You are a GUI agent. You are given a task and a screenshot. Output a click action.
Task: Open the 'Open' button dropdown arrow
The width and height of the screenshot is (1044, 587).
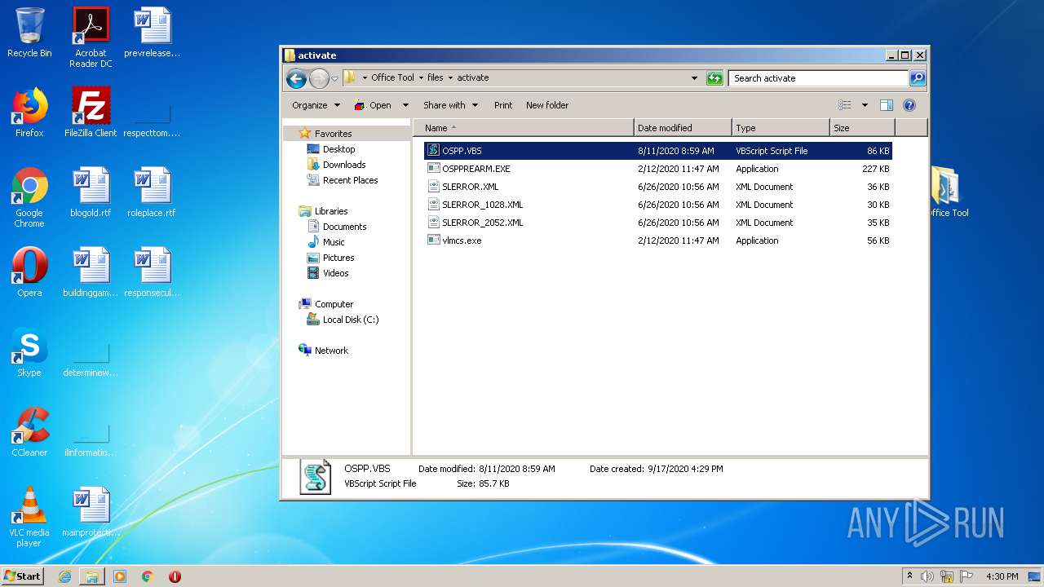click(405, 105)
